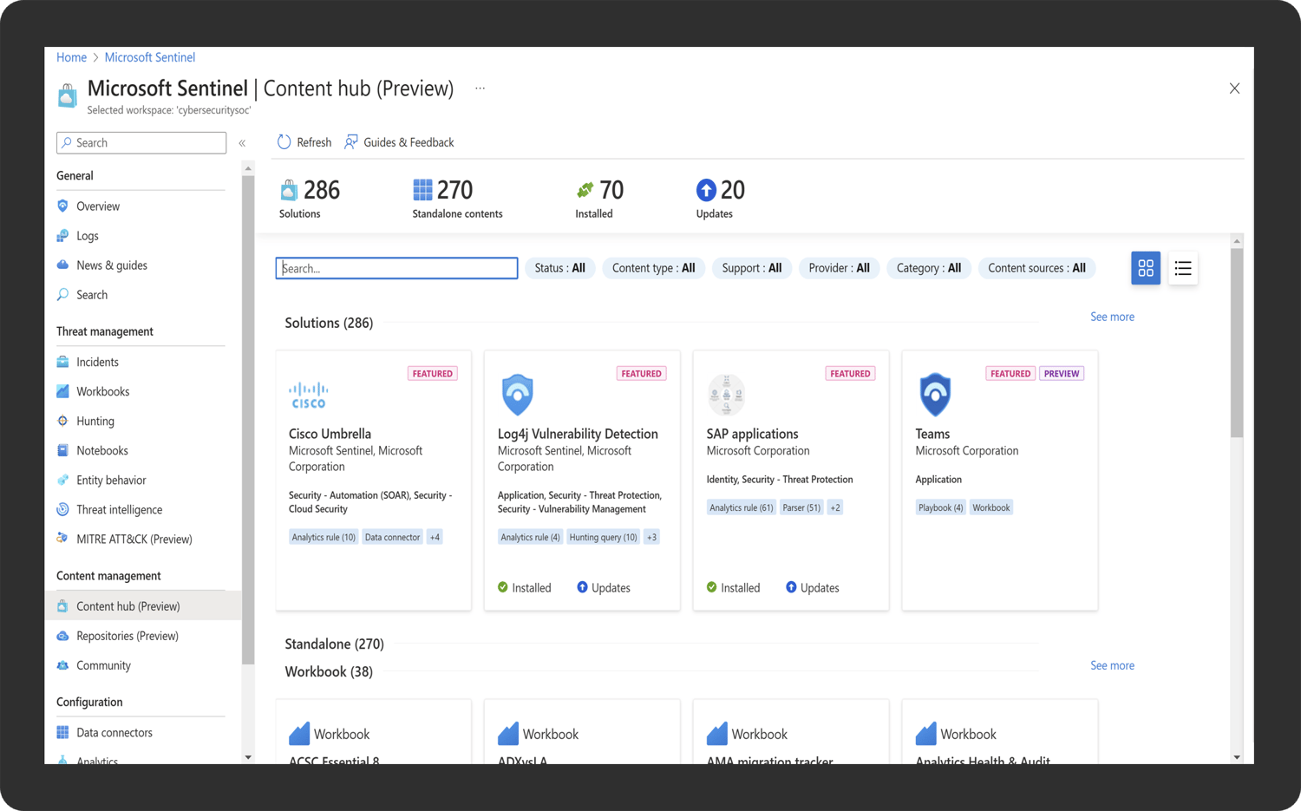Open the Content sources filter dropdown
This screenshot has width=1301, height=811.
tap(1036, 268)
